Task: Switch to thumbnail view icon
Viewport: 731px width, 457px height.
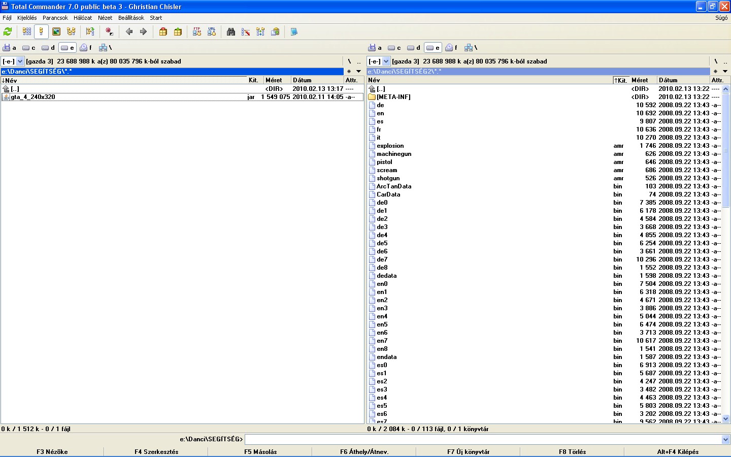Action: coord(56,31)
